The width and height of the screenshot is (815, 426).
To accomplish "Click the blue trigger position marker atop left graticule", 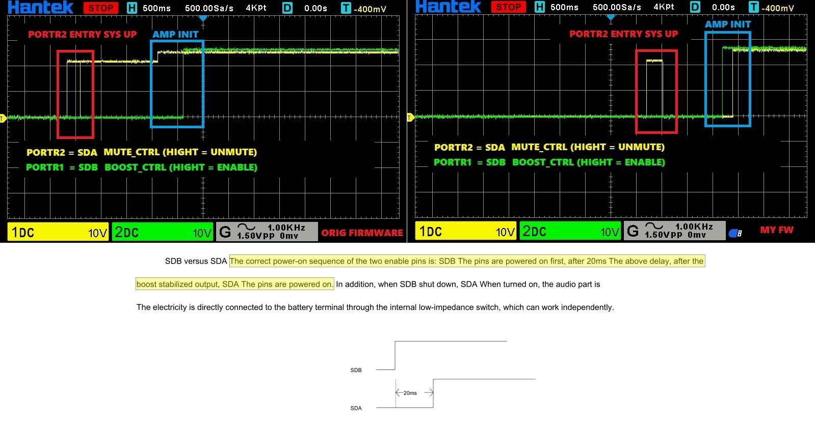I will tap(203, 18).
